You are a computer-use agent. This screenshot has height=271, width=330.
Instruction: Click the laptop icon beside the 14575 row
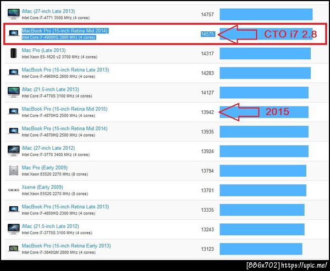point(13,33)
